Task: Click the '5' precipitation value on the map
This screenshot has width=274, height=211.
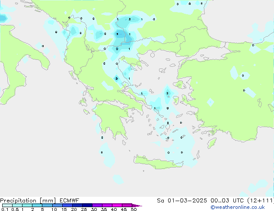Action: pos(117,34)
